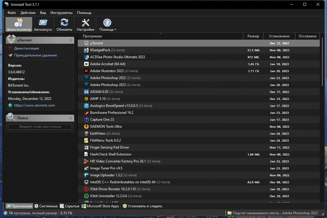Select the Image Uploader 1.3.2 icon
The width and height of the screenshot is (327, 218).
point(86,175)
